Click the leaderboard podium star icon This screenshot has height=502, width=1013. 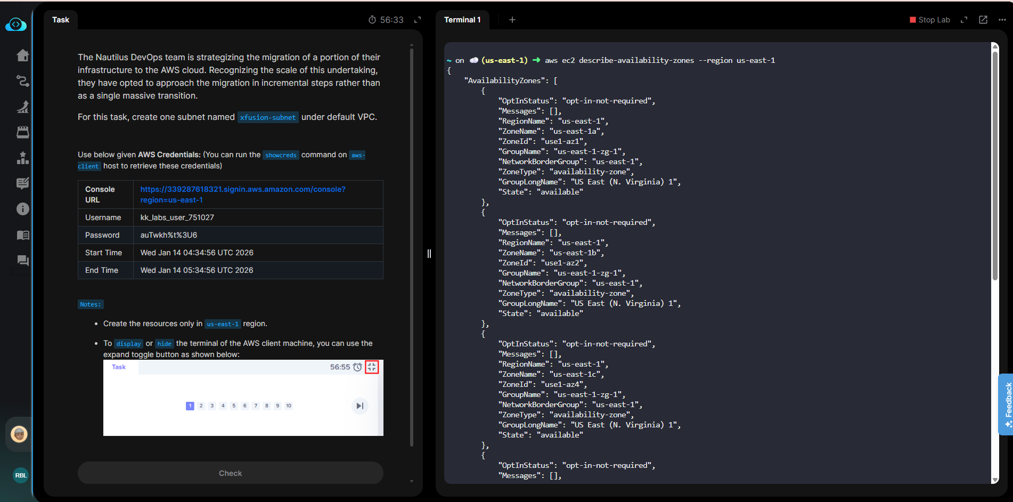pyautogui.click(x=22, y=158)
